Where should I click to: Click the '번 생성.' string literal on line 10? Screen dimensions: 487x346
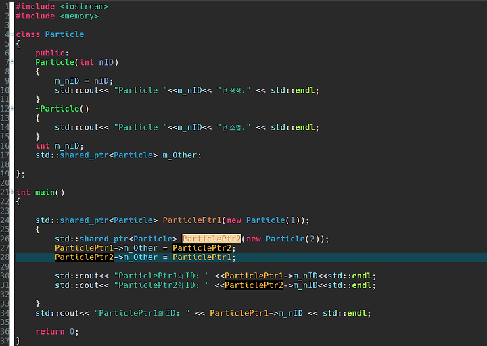tap(233, 91)
